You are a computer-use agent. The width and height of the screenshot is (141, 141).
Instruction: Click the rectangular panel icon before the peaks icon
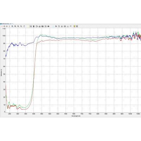coord(65,26)
